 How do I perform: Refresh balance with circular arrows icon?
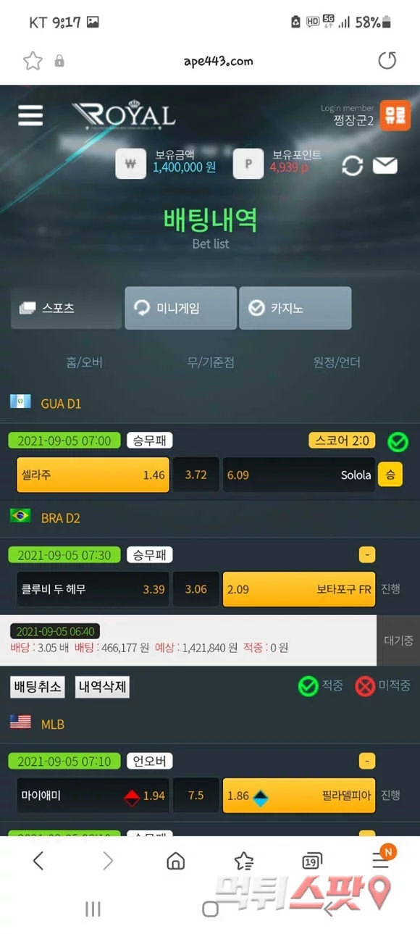(x=353, y=165)
